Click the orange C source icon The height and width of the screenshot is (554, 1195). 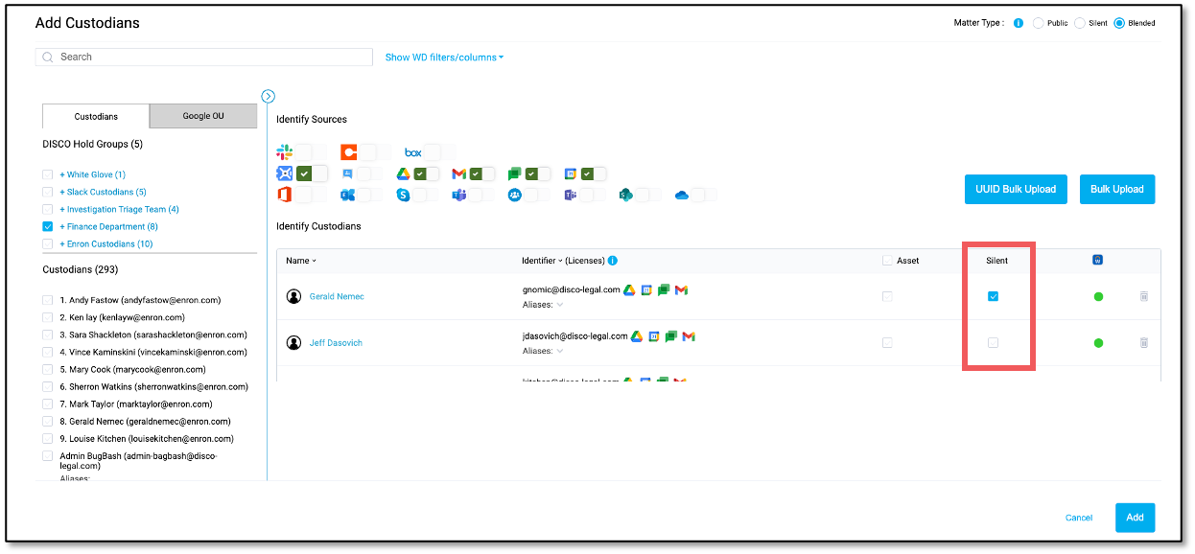pos(348,152)
